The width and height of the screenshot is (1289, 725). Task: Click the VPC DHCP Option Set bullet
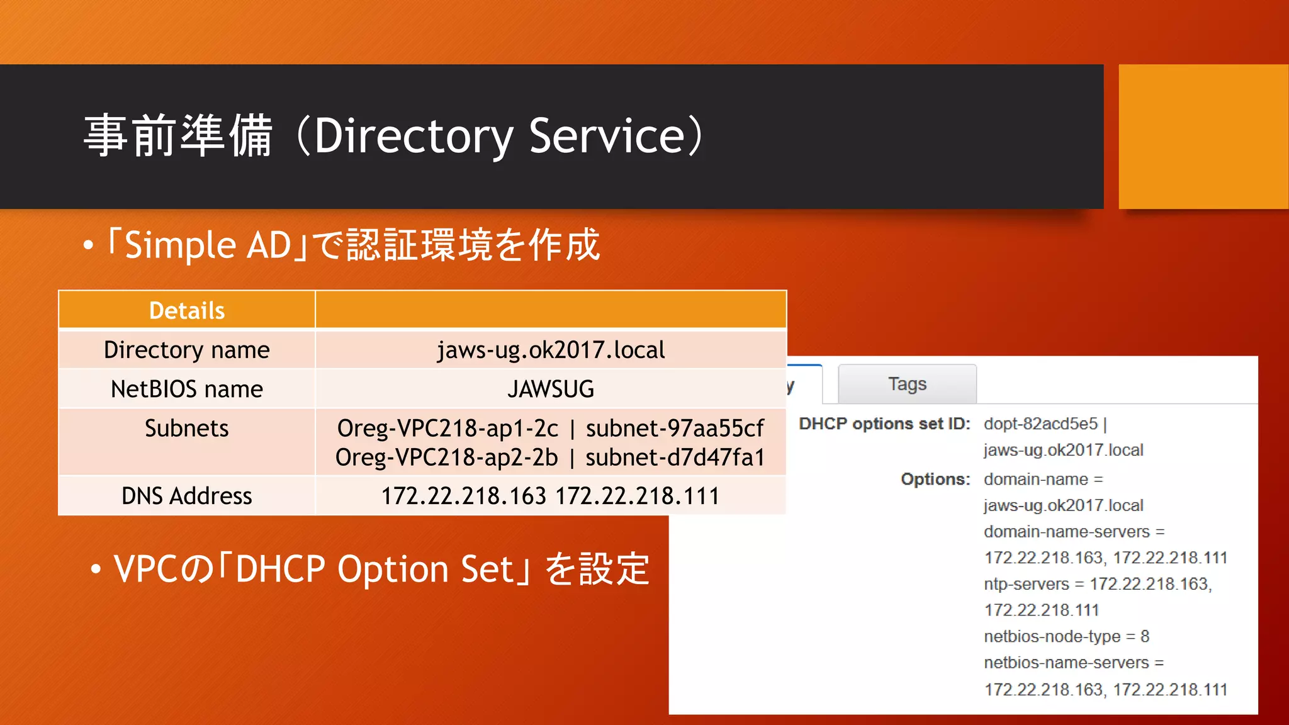click(381, 569)
